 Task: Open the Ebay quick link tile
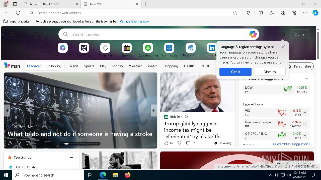pyautogui.click(x=127, y=50)
